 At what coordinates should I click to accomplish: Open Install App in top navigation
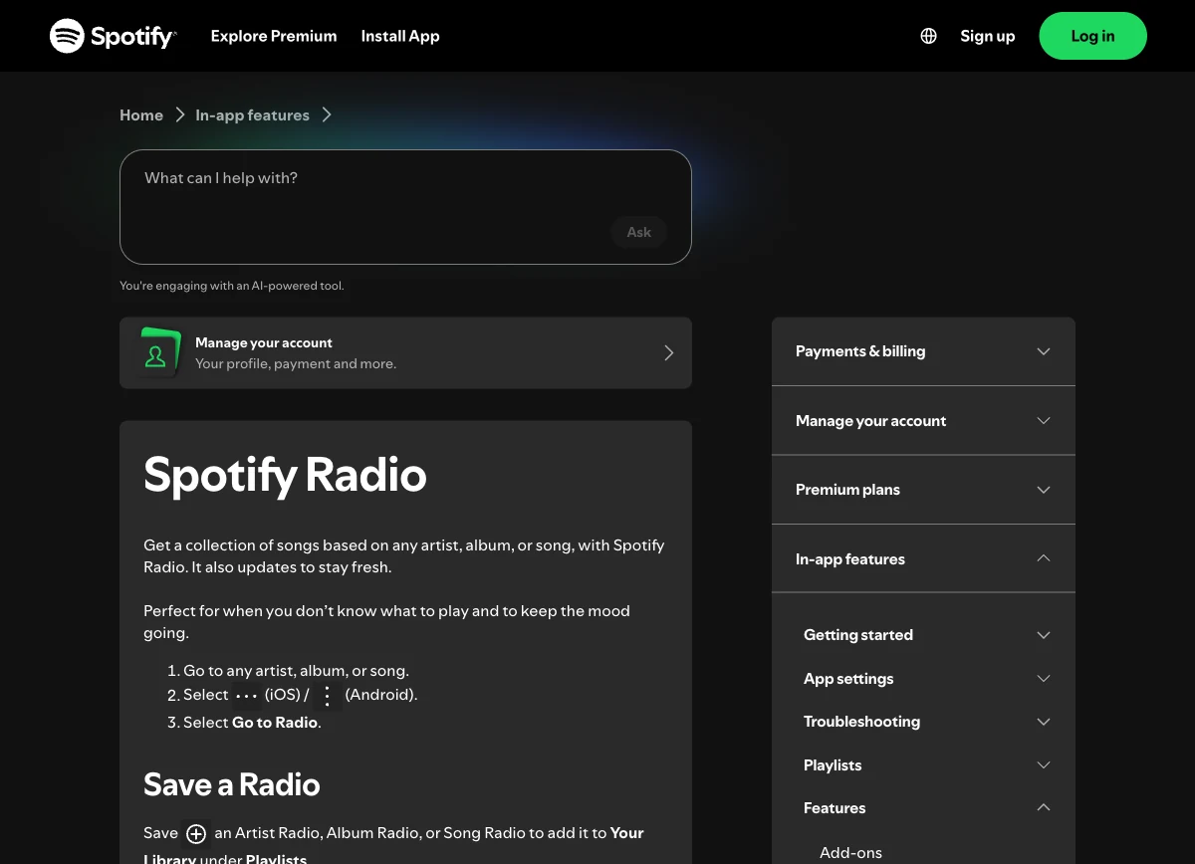point(400,36)
